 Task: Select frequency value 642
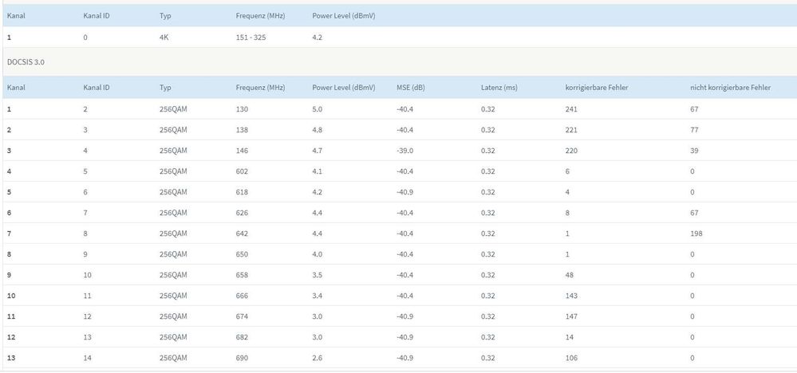[x=242, y=234]
